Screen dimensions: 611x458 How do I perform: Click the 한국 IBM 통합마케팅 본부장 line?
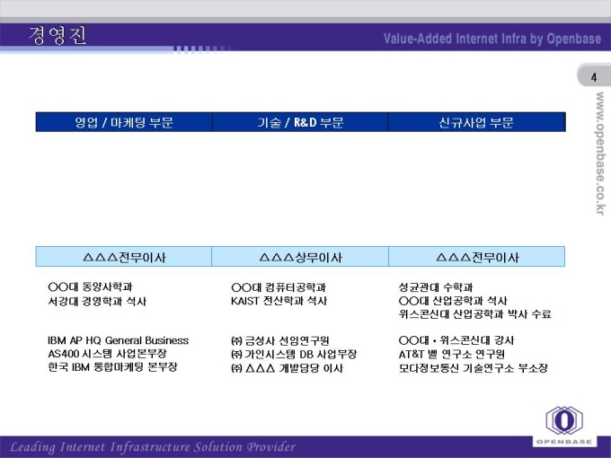click(112, 367)
